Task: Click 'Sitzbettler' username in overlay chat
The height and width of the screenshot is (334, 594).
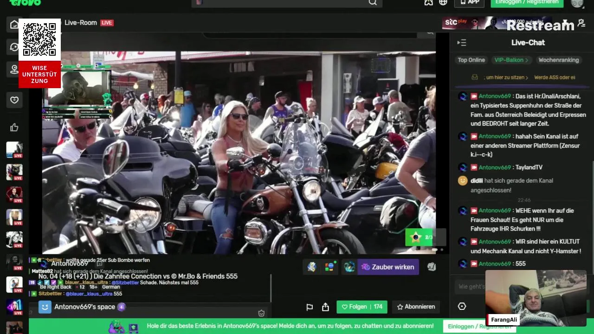Action: [51, 294]
